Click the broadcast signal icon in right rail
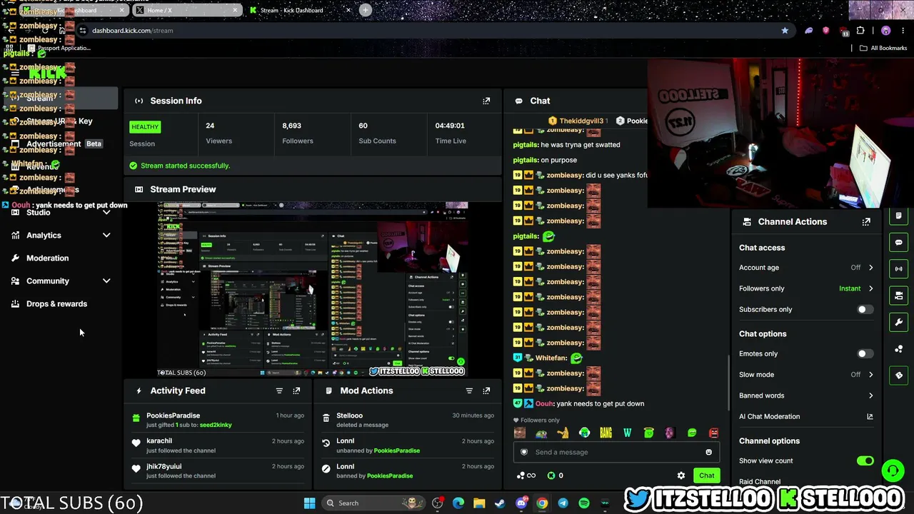Viewport: 914px width, 514px height. click(x=898, y=268)
